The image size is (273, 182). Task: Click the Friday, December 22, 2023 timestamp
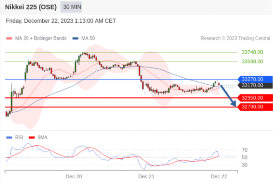(x=61, y=21)
